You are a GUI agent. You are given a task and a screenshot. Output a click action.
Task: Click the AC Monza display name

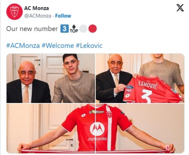coord(36,8)
